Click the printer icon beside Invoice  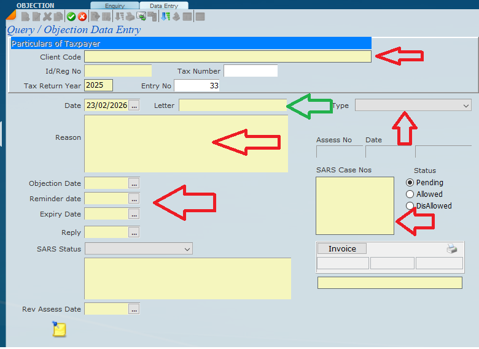451,248
